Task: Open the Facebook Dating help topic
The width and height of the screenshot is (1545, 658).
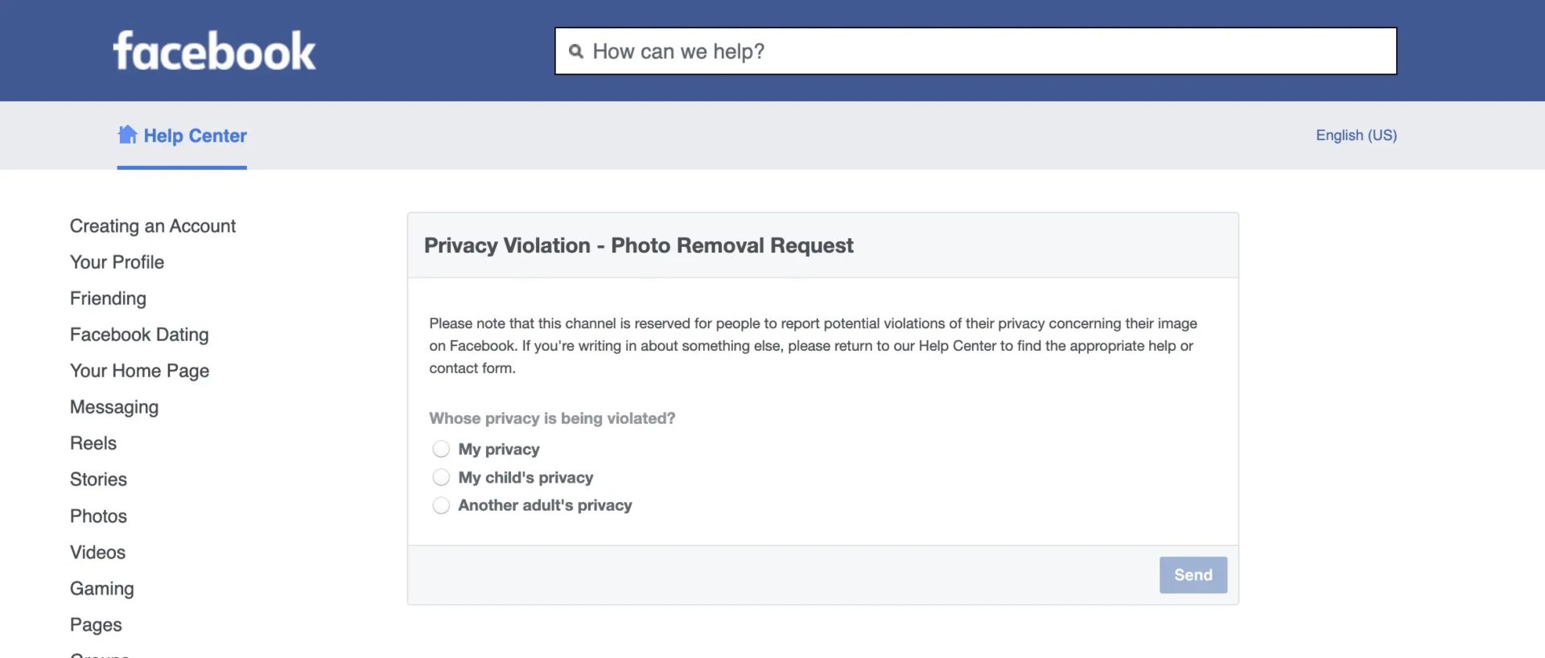Action: [x=138, y=335]
